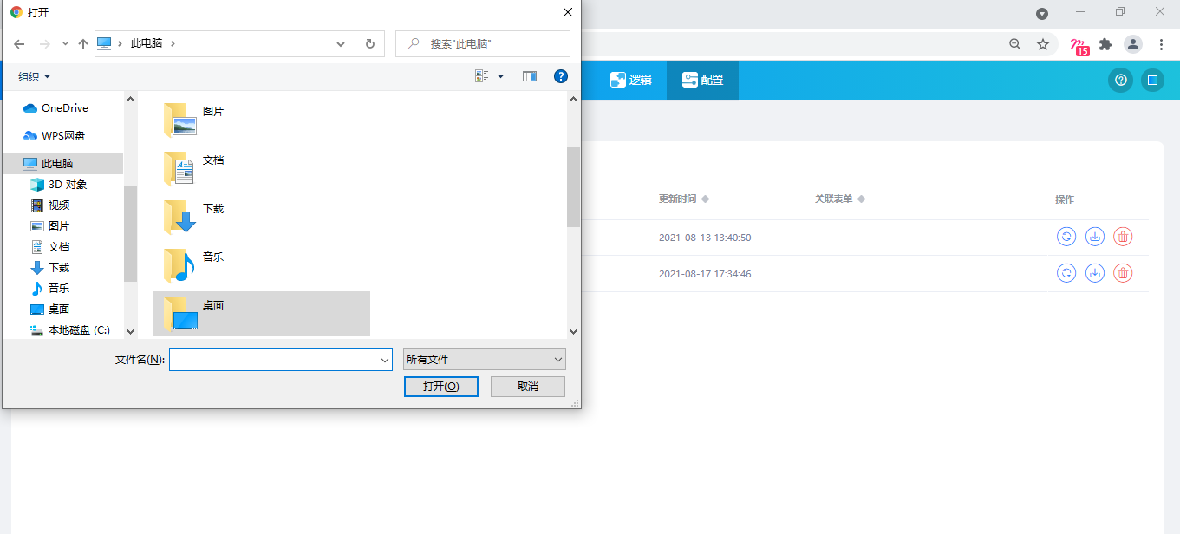Click the red delete icon in the second row

click(x=1123, y=273)
